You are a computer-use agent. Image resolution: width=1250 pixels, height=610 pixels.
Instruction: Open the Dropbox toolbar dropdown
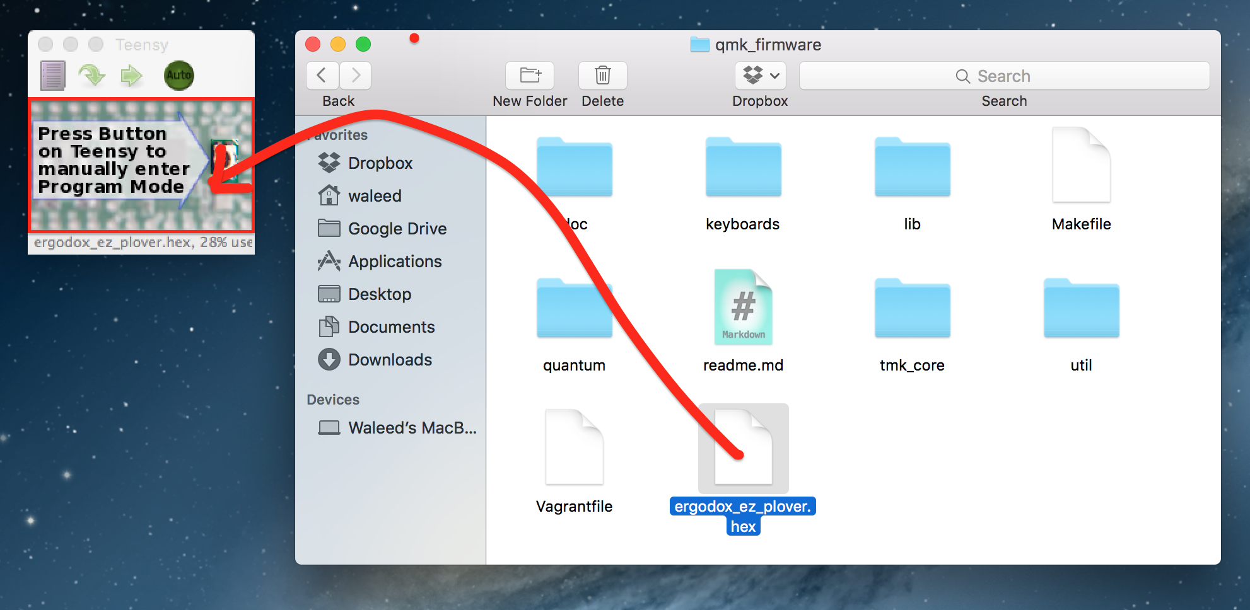(761, 76)
